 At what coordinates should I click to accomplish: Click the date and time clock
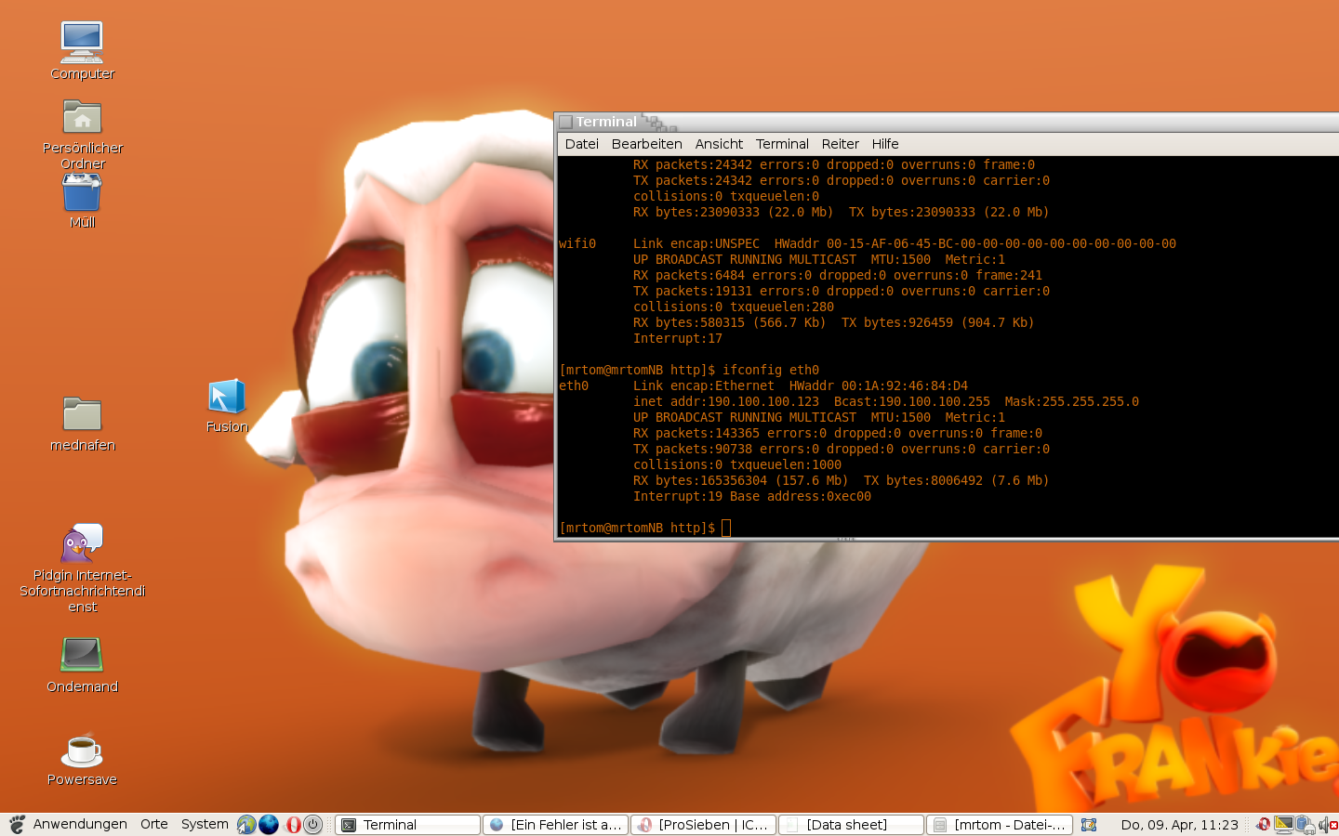(1179, 825)
